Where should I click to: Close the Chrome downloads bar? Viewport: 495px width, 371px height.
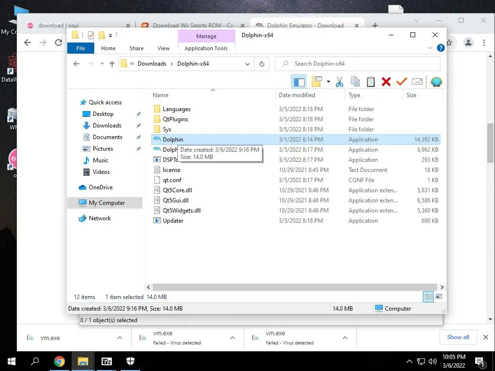(x=485, y=337)
